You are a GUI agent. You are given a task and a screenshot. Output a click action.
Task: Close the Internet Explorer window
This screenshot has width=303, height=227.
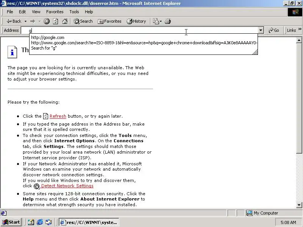click(x=299, y=3)
